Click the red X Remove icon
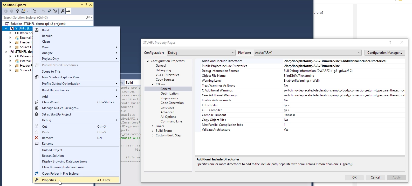The height and width of the screenshot is (186, 412). [x=37, y=138]
